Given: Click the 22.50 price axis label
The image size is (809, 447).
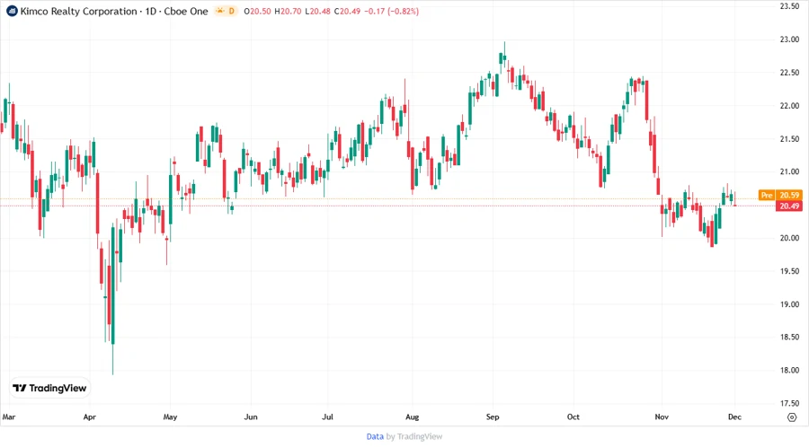Looking at the screenshot, I should coord(789,73).
